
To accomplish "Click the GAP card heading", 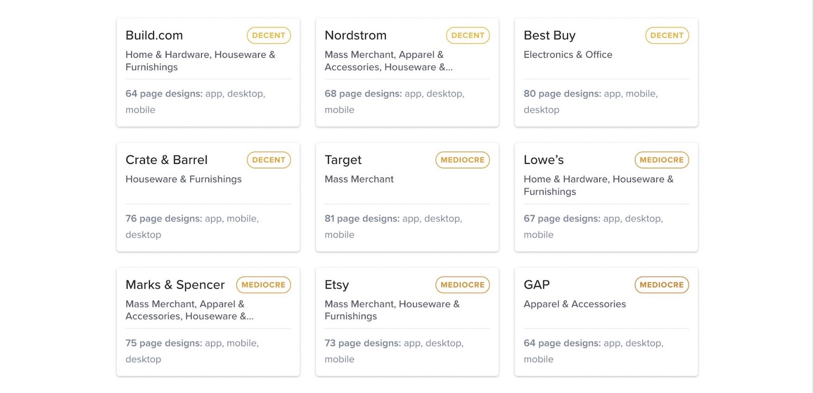I will [536, 285].
